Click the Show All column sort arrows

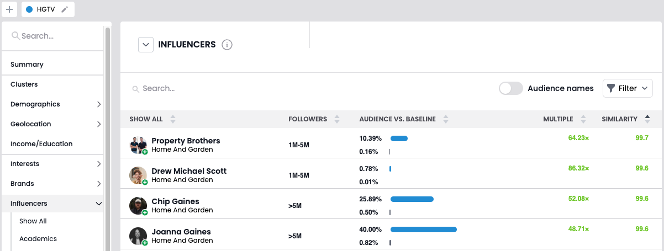tap(173, 119)
